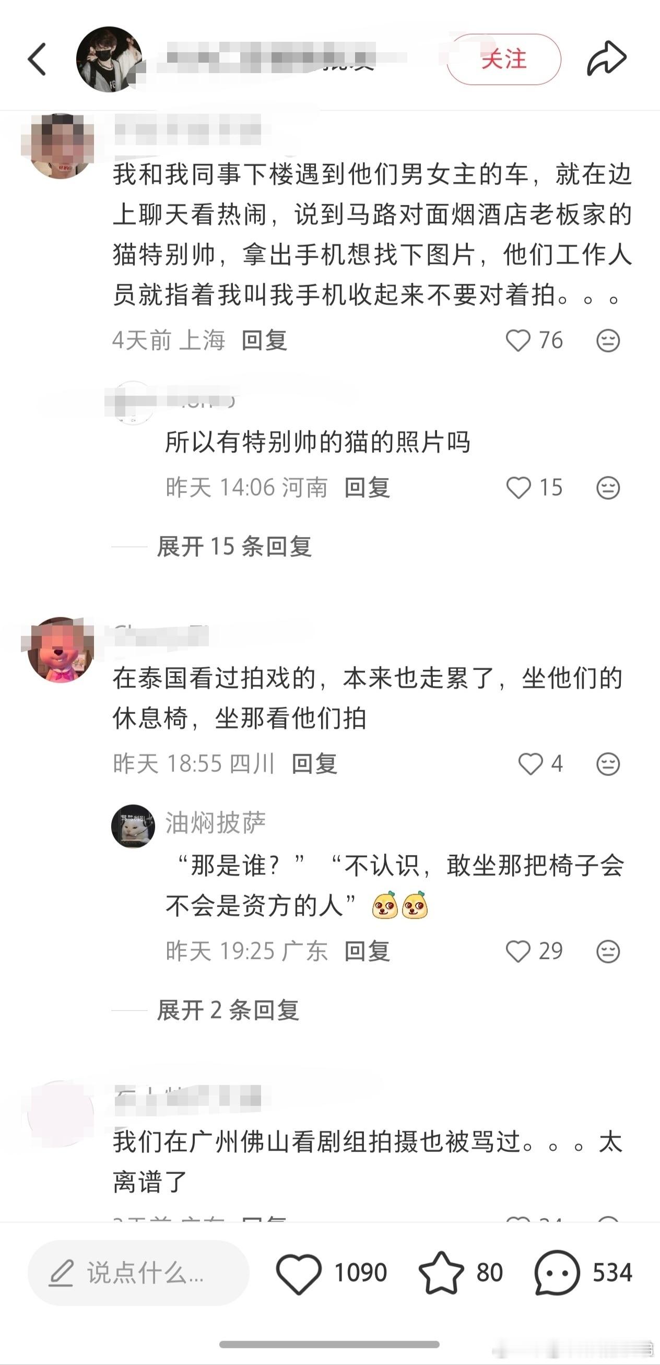Open post author's avatar in header
The width and height of the screenshot is (660, 1365).
click(x=110, y=59)
